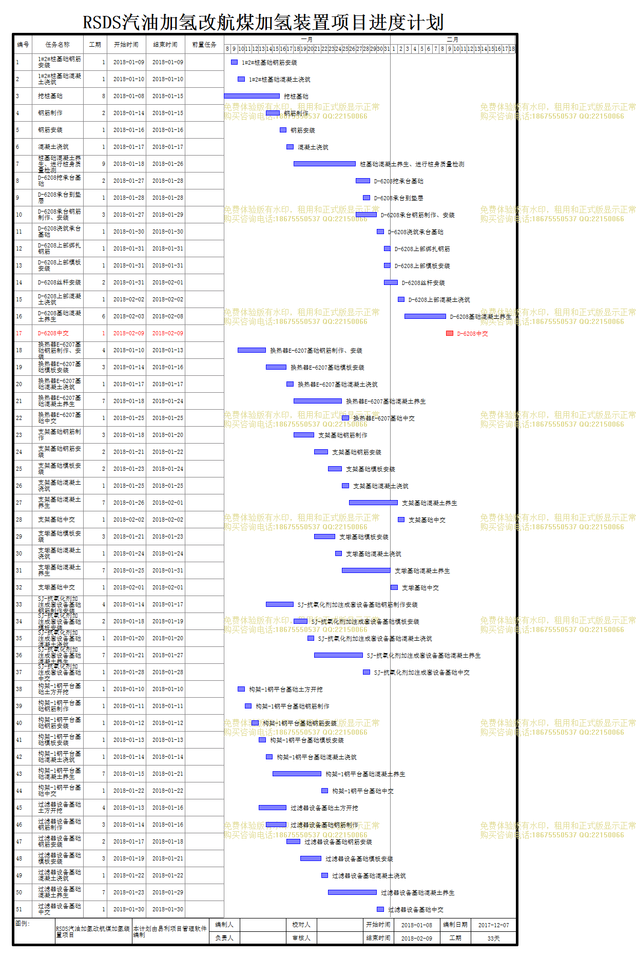Click the row number 1 cell
Image resolution: width=636 pixels, height=957 pixels.
coord(23,62)
